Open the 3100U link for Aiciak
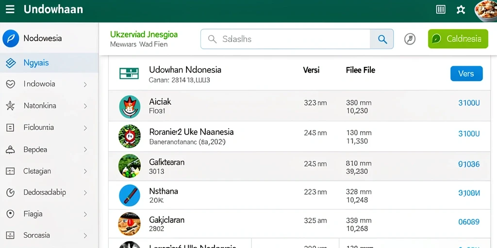Image resolution: width=497 pixels, height=248 pixels. (469, 103)
